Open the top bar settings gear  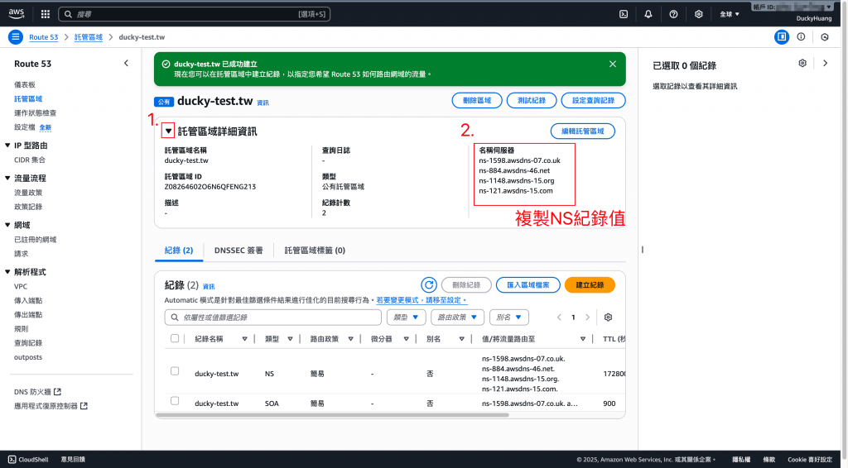699,14
